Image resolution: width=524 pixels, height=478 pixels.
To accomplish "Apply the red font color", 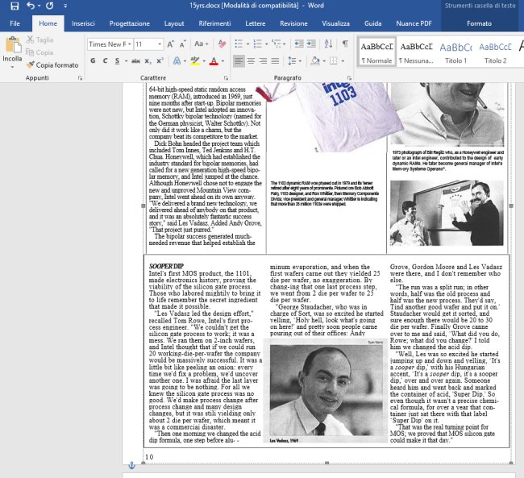I will click(214, 60).
